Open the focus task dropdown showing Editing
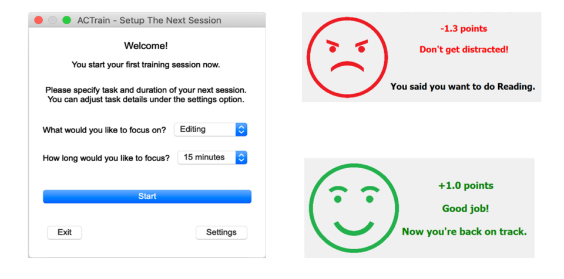The height and width of the screenshot is (279, 564). point(211,130)
